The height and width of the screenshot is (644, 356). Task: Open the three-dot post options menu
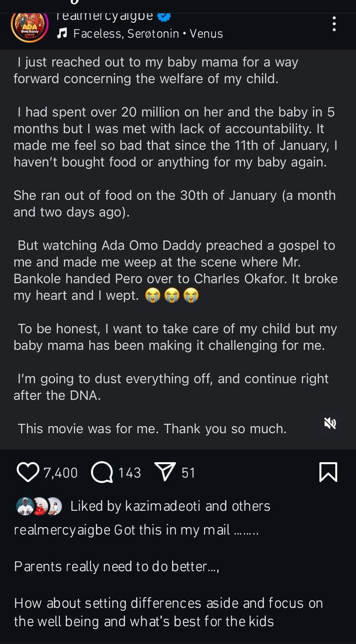tap(334, 24)
